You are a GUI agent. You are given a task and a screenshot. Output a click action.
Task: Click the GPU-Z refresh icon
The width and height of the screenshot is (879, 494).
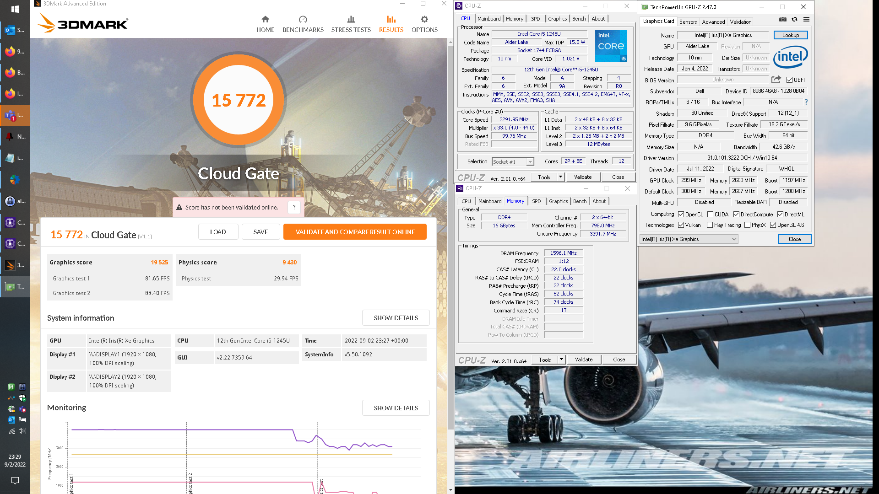coord(794,19)
